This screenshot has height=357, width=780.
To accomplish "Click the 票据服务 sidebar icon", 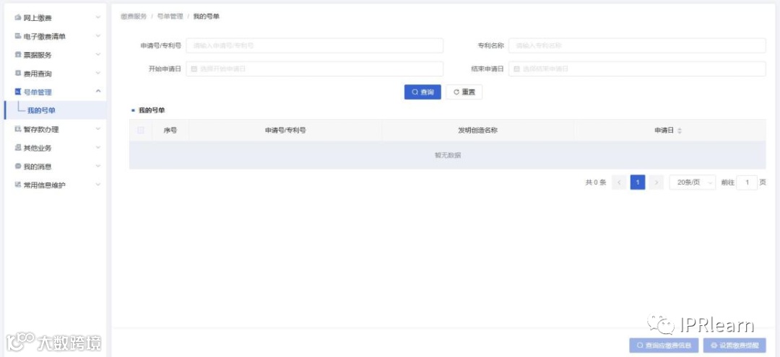I will (x=18, y=55).
